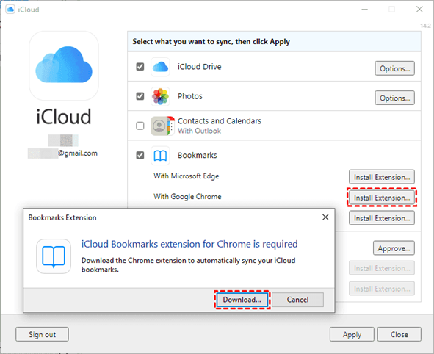Open iCloud Drive Options
This screenshot has height=354, width=434.
click(x=394, y=68)
